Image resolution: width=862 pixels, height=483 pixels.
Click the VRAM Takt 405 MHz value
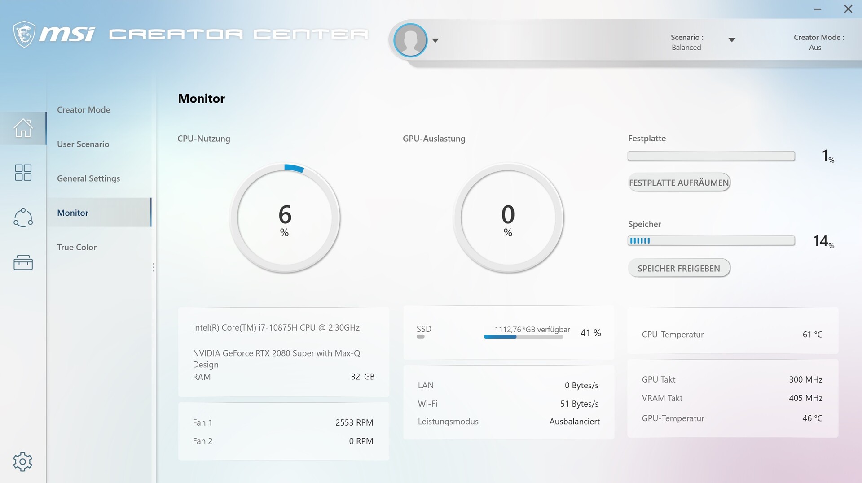click(x=806, y=398)
